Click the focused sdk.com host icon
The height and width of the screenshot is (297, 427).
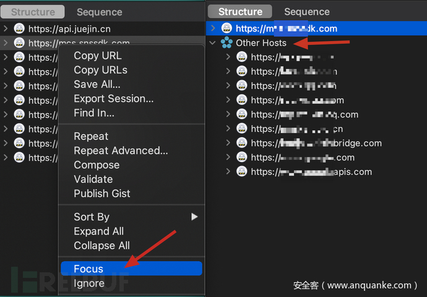(x=226, y=29)
